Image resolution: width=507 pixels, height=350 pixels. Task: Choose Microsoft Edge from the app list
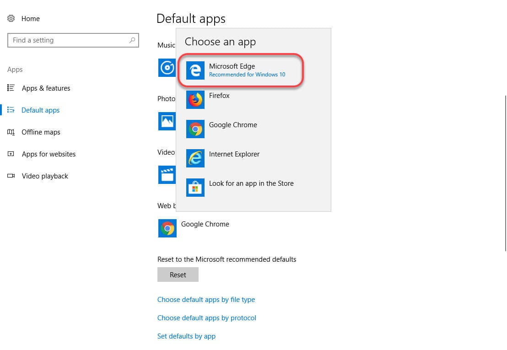click(241, 70)
